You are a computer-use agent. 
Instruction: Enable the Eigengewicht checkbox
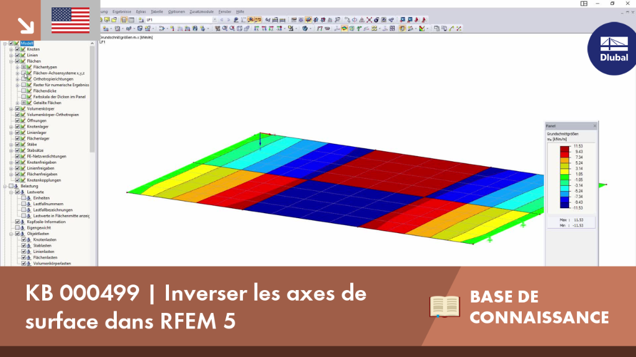[17, 228]
